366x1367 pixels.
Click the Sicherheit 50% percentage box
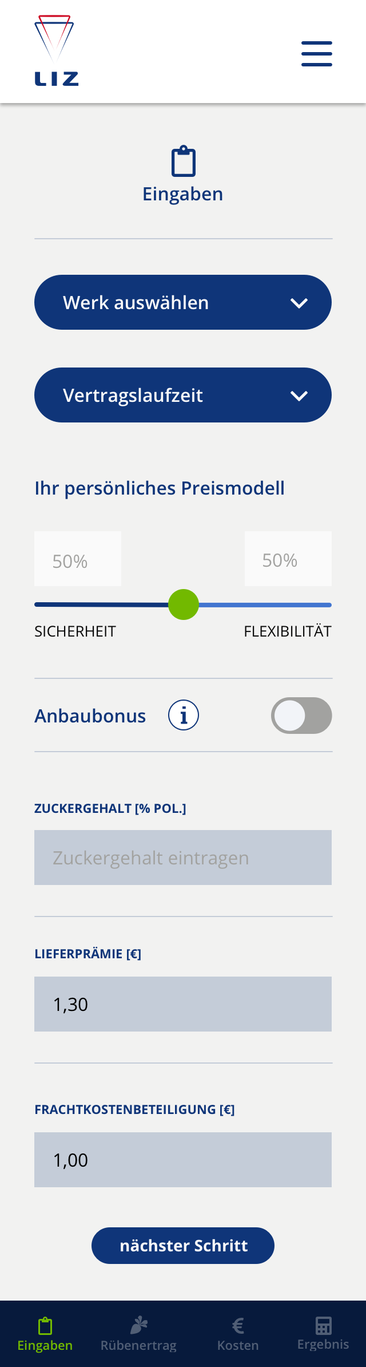[x=78, y=559]
